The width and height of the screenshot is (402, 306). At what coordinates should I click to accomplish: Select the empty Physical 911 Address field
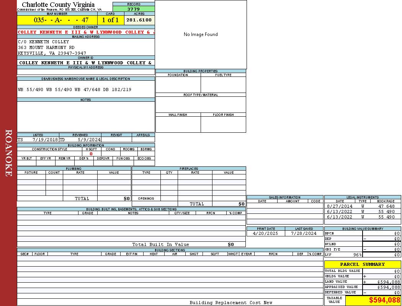(86, 72)
